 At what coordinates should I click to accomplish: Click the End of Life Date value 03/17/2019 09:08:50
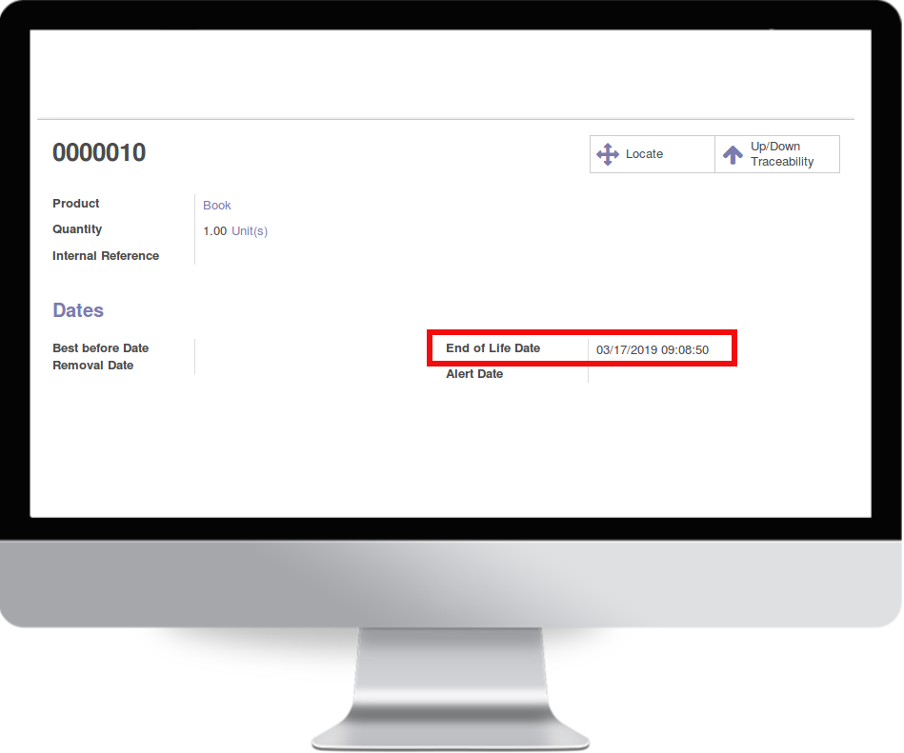653,350
